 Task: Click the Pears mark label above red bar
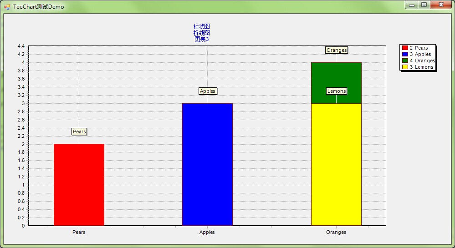tap(79, 132)
